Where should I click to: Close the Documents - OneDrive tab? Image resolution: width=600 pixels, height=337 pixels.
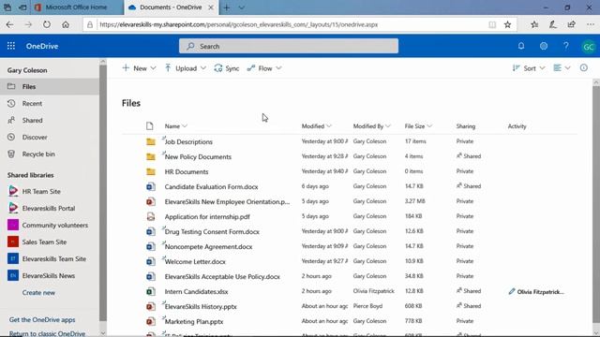(x=211, y=7)
